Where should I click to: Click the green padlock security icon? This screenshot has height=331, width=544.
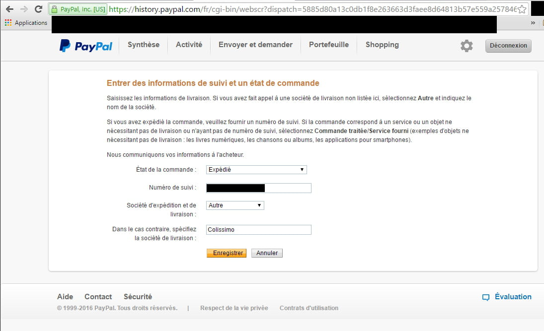(54, 9)
